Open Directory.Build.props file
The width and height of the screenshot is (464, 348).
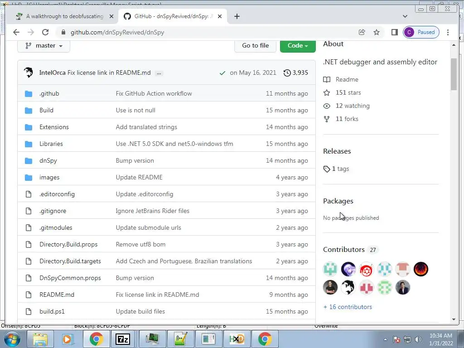click(68, 244)
